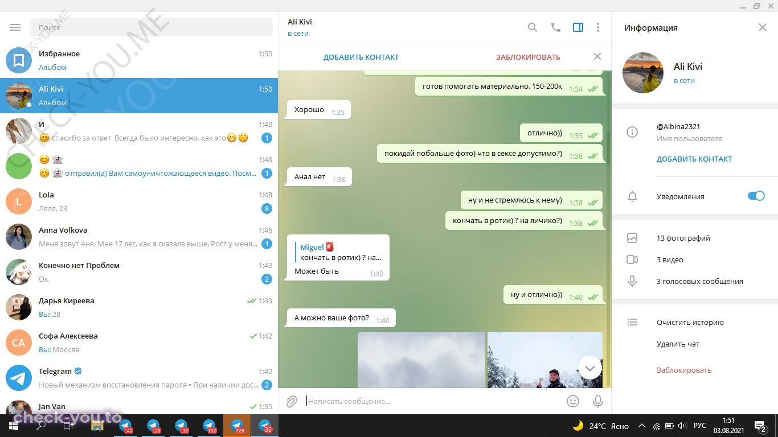Image resolution: width=778 pixels, height=437 pixels.
Task: Click the Telegram logo avatar in chat list
Action: (x=19, y=378)
